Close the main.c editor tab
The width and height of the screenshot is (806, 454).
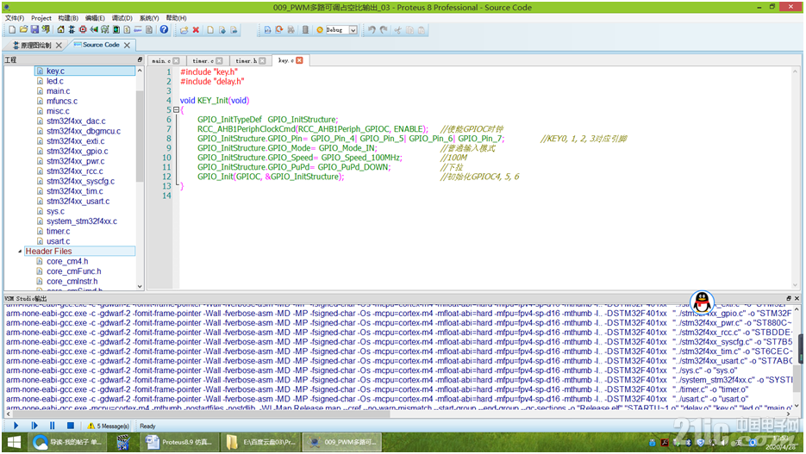coord(177,60)
